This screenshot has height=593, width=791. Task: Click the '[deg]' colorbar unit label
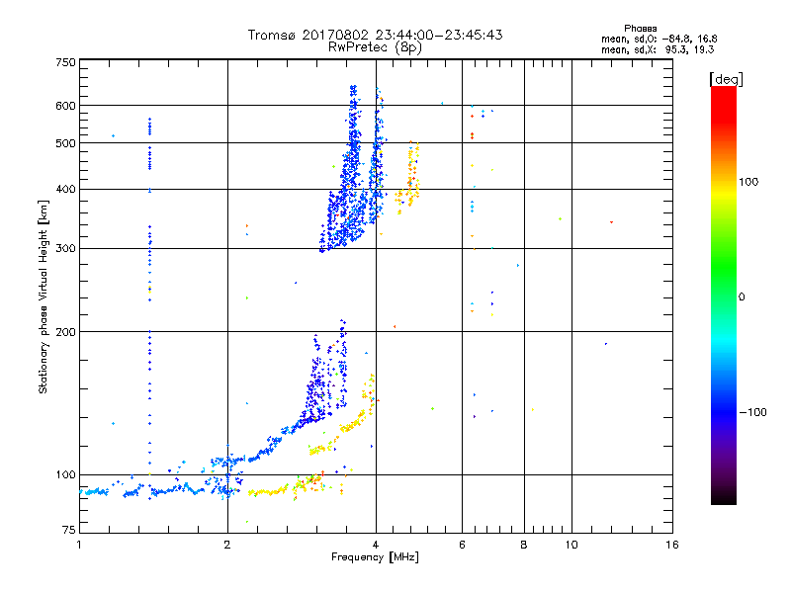coord(726,79)
